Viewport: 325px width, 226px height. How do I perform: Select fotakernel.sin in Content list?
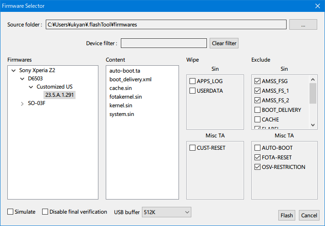pos(125,97)
